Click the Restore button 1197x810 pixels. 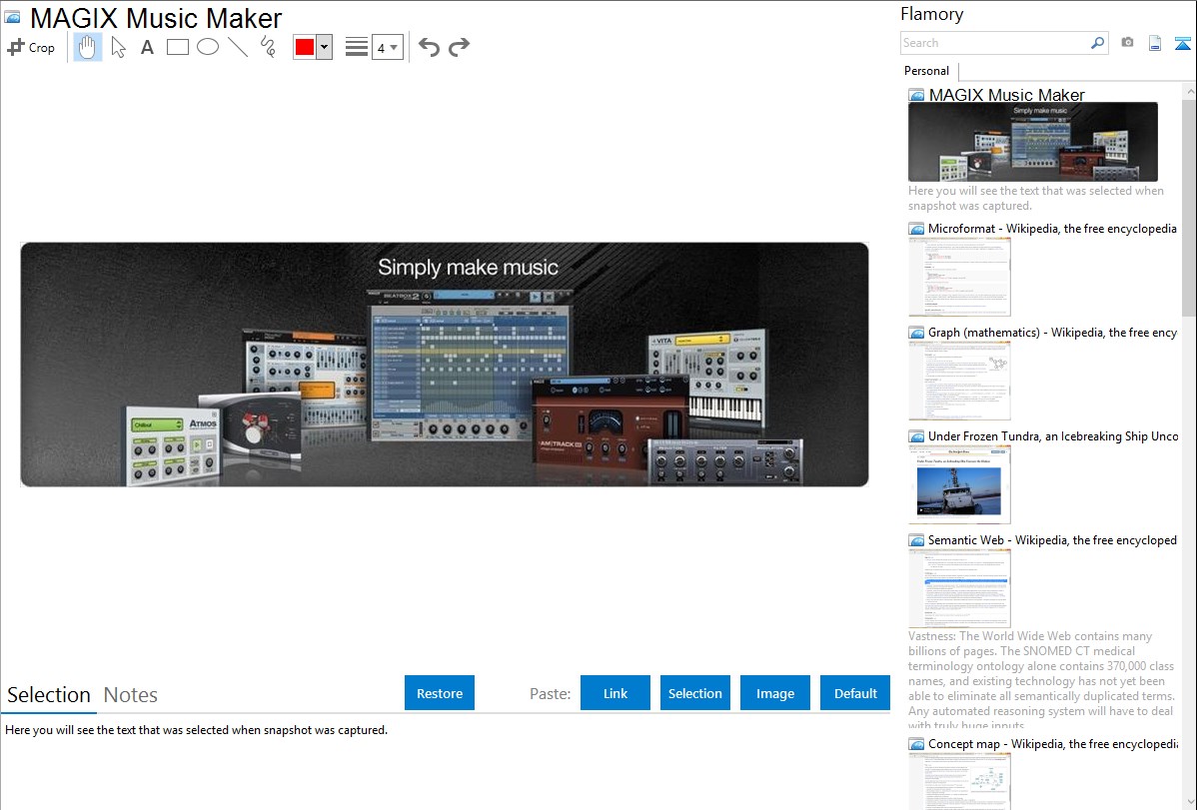coord(440,693)
